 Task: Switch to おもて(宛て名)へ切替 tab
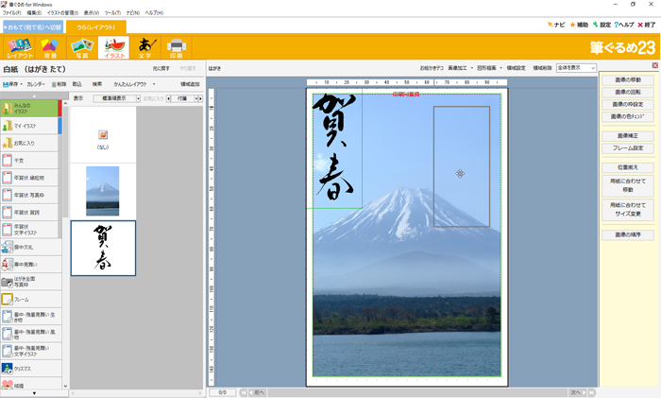pyautogui.click(x=33, y=26)
